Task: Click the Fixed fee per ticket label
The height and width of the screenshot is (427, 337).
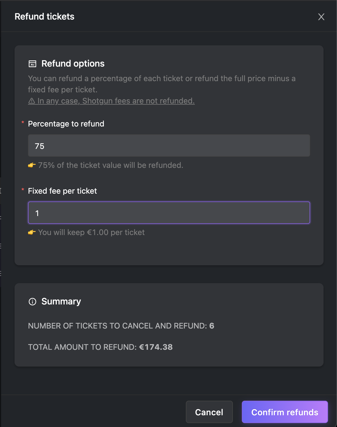Action: click(62, 191)
